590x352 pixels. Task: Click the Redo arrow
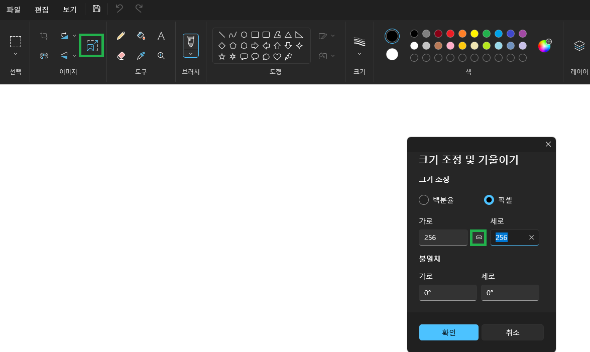[139, 8]
